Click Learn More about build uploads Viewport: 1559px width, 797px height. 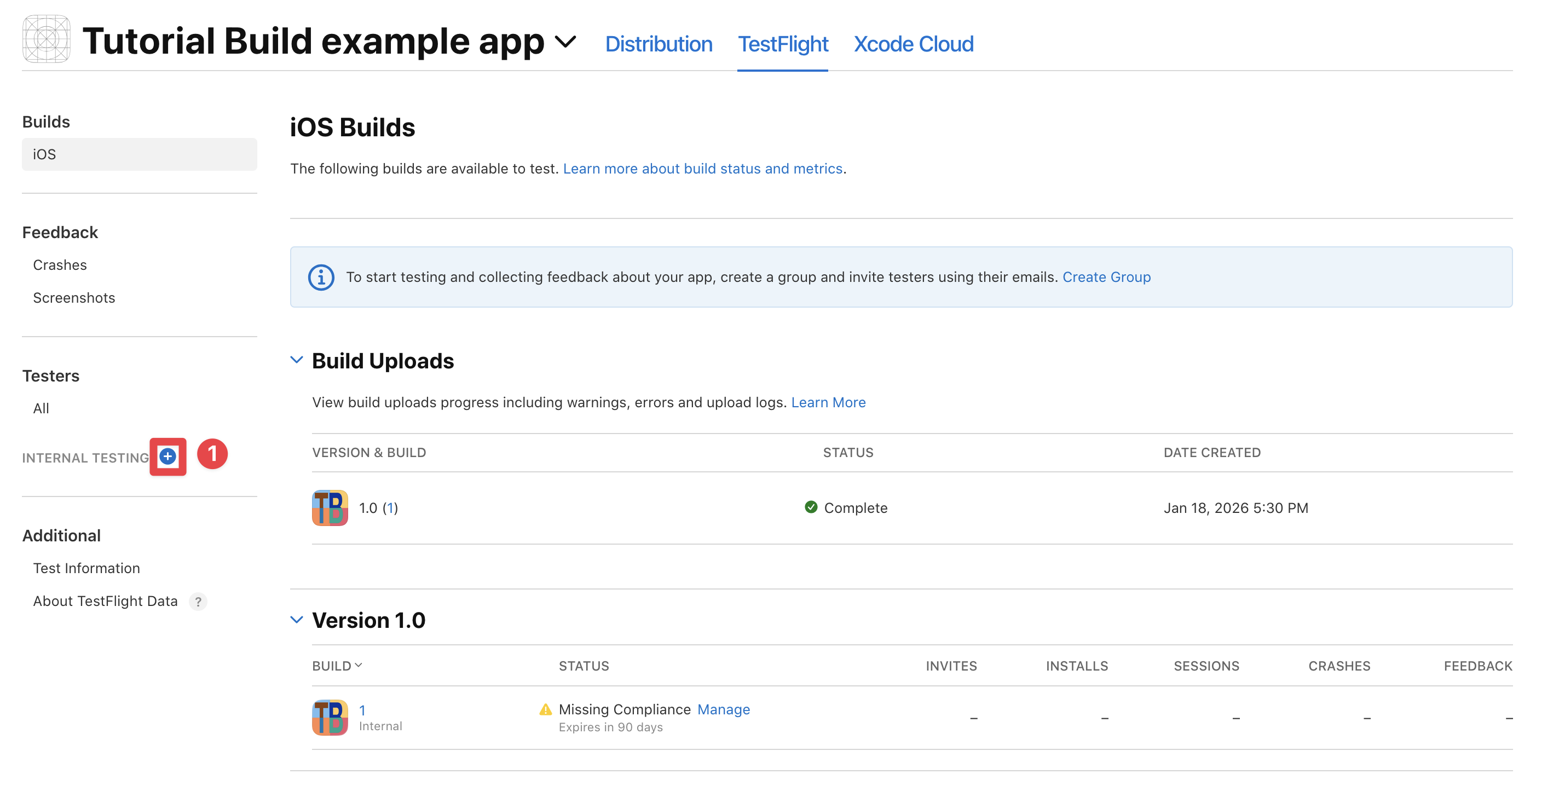pos(829,402)
